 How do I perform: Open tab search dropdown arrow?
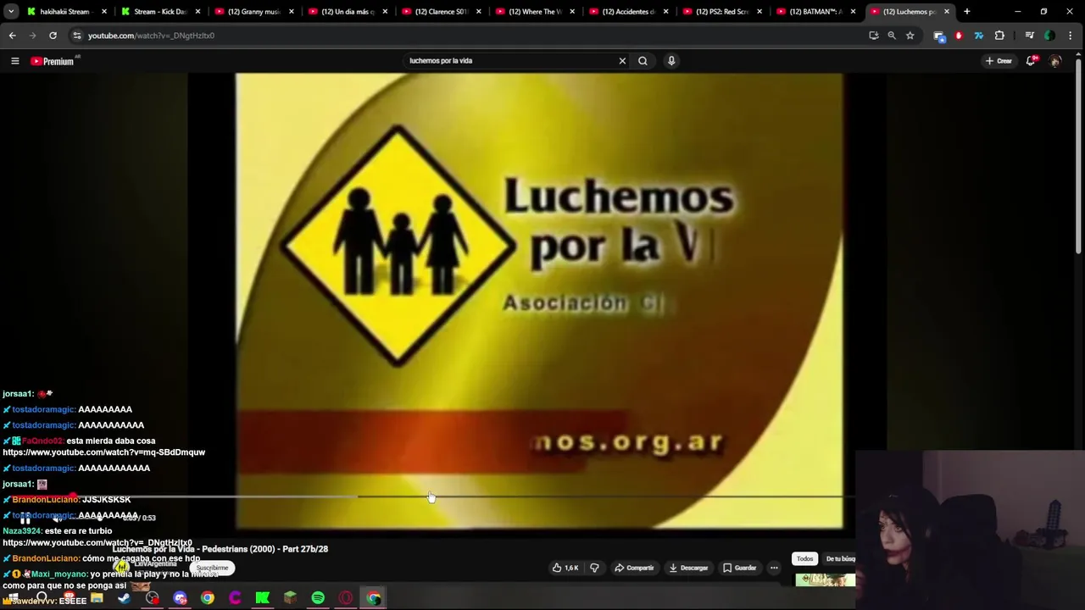tap(11, 12)
